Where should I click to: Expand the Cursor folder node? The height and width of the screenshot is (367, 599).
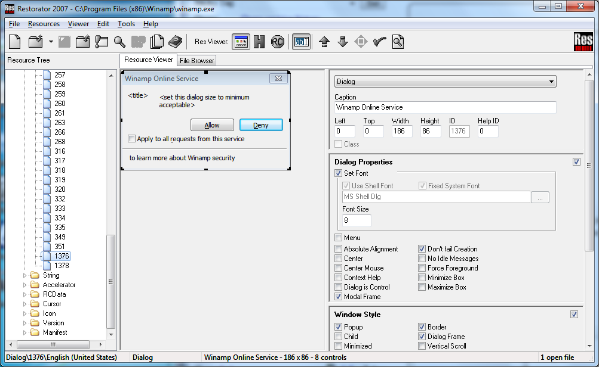(25, 304)
